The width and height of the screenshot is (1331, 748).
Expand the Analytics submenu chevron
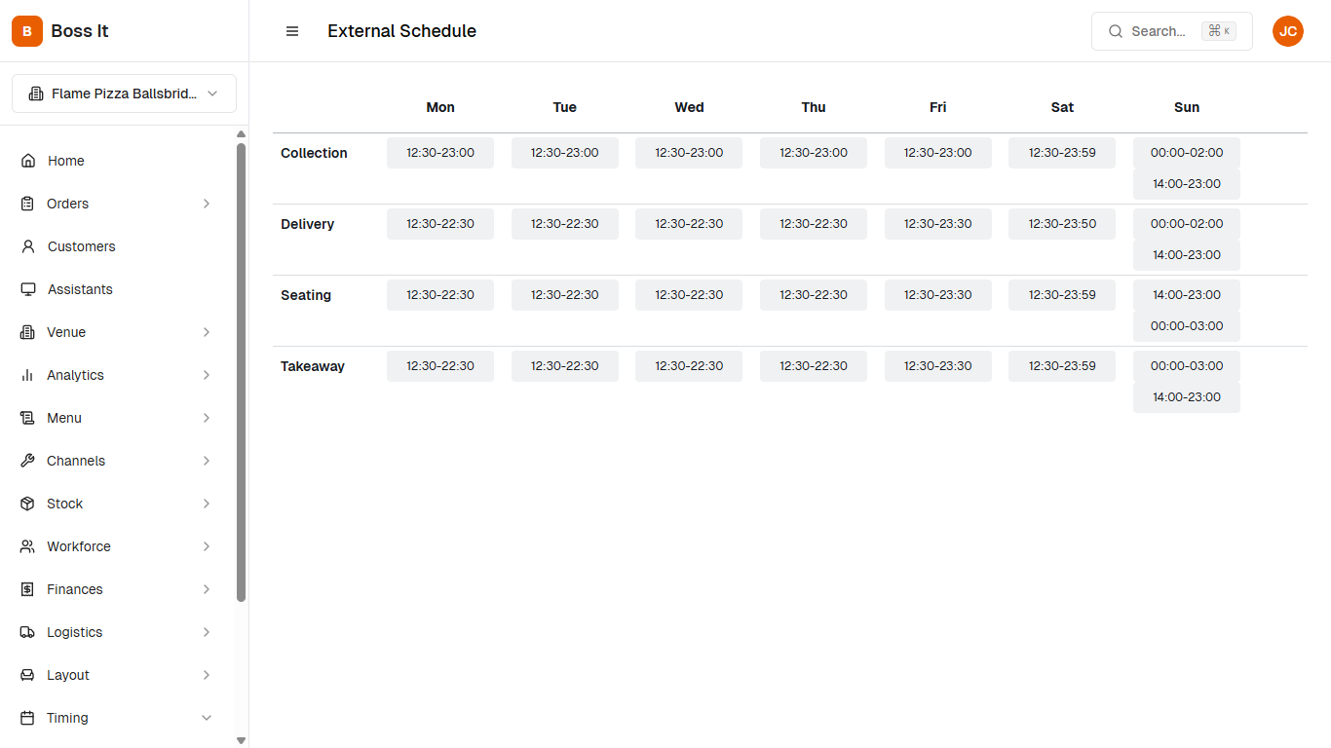point(207,375)
